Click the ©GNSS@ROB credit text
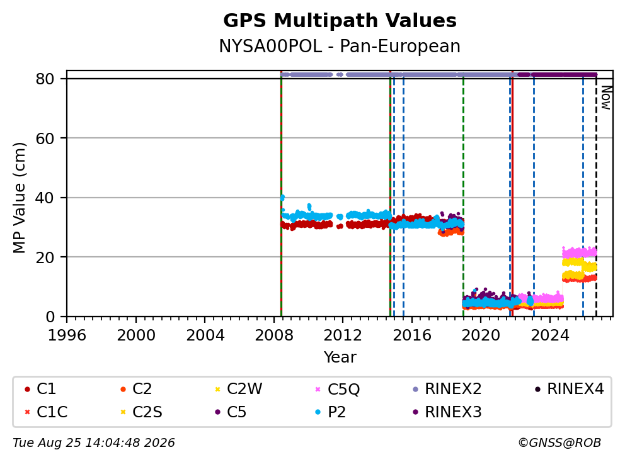 click(559, 443)
